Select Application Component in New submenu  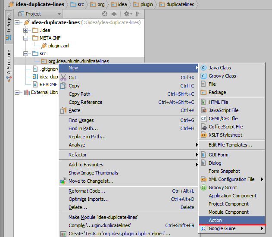pos(232,196)
